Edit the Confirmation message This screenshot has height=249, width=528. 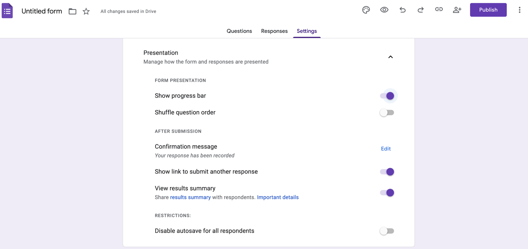(x=386, y=149)
